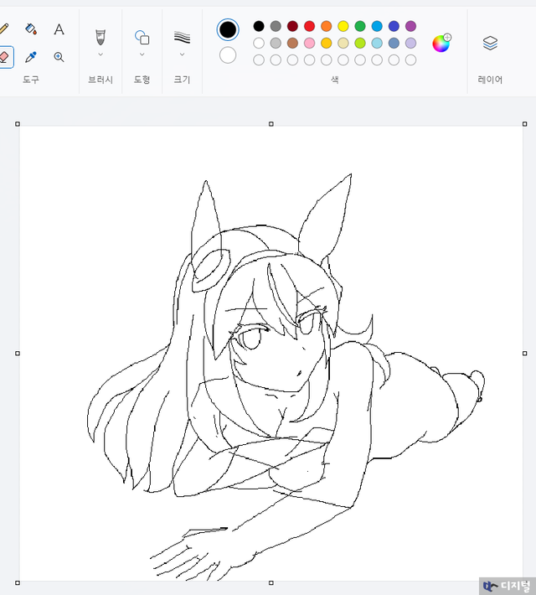The width and height of the screenshot is (536, 595).
Task: Pick the dark red palette color
Action: [x=292, y=26]
